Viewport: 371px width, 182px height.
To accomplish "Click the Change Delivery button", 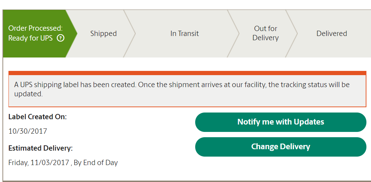I will pyautogui.click(x=281, y=147).
